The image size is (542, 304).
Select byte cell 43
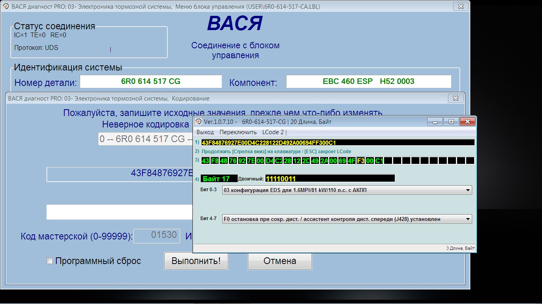pyautogui.click(x=205, y=161)
